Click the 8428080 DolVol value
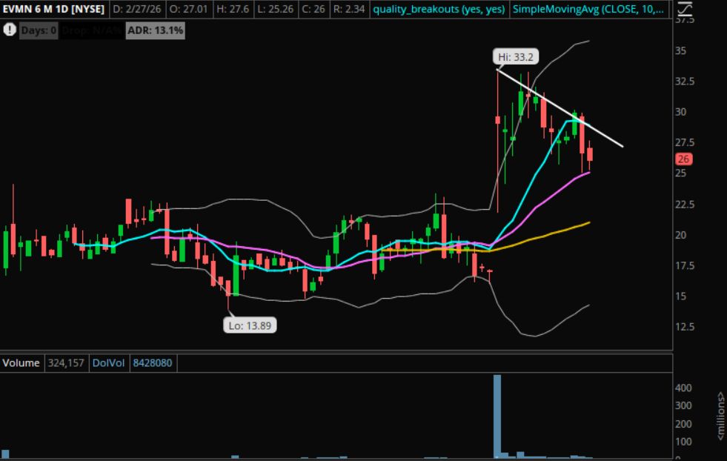Viewport: 727px width, 461px height. [x=152, y=363]
